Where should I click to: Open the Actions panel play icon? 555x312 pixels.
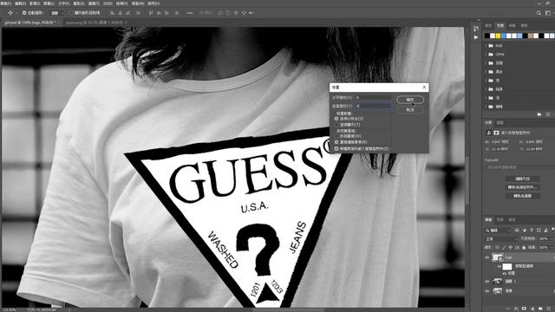(476, 37)
